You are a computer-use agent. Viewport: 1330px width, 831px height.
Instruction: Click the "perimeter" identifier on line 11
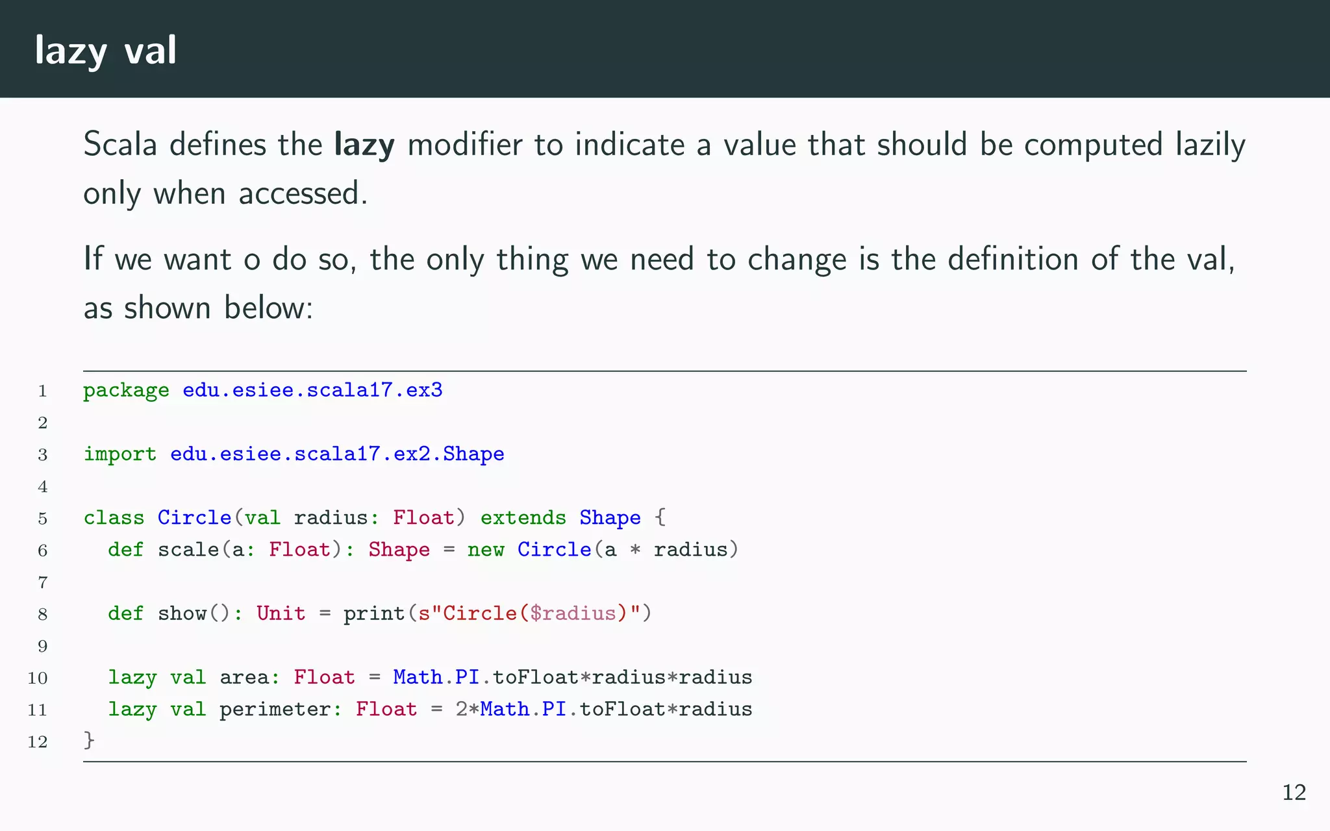tap(275, 709)
